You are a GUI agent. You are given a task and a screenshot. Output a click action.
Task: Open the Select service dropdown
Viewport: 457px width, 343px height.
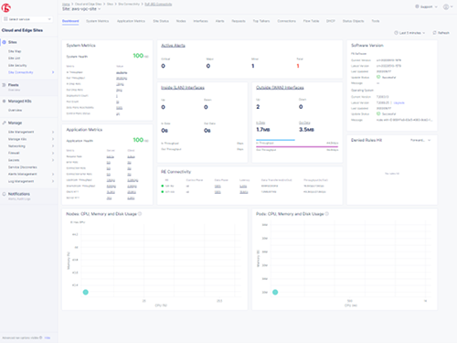(27, 19)
